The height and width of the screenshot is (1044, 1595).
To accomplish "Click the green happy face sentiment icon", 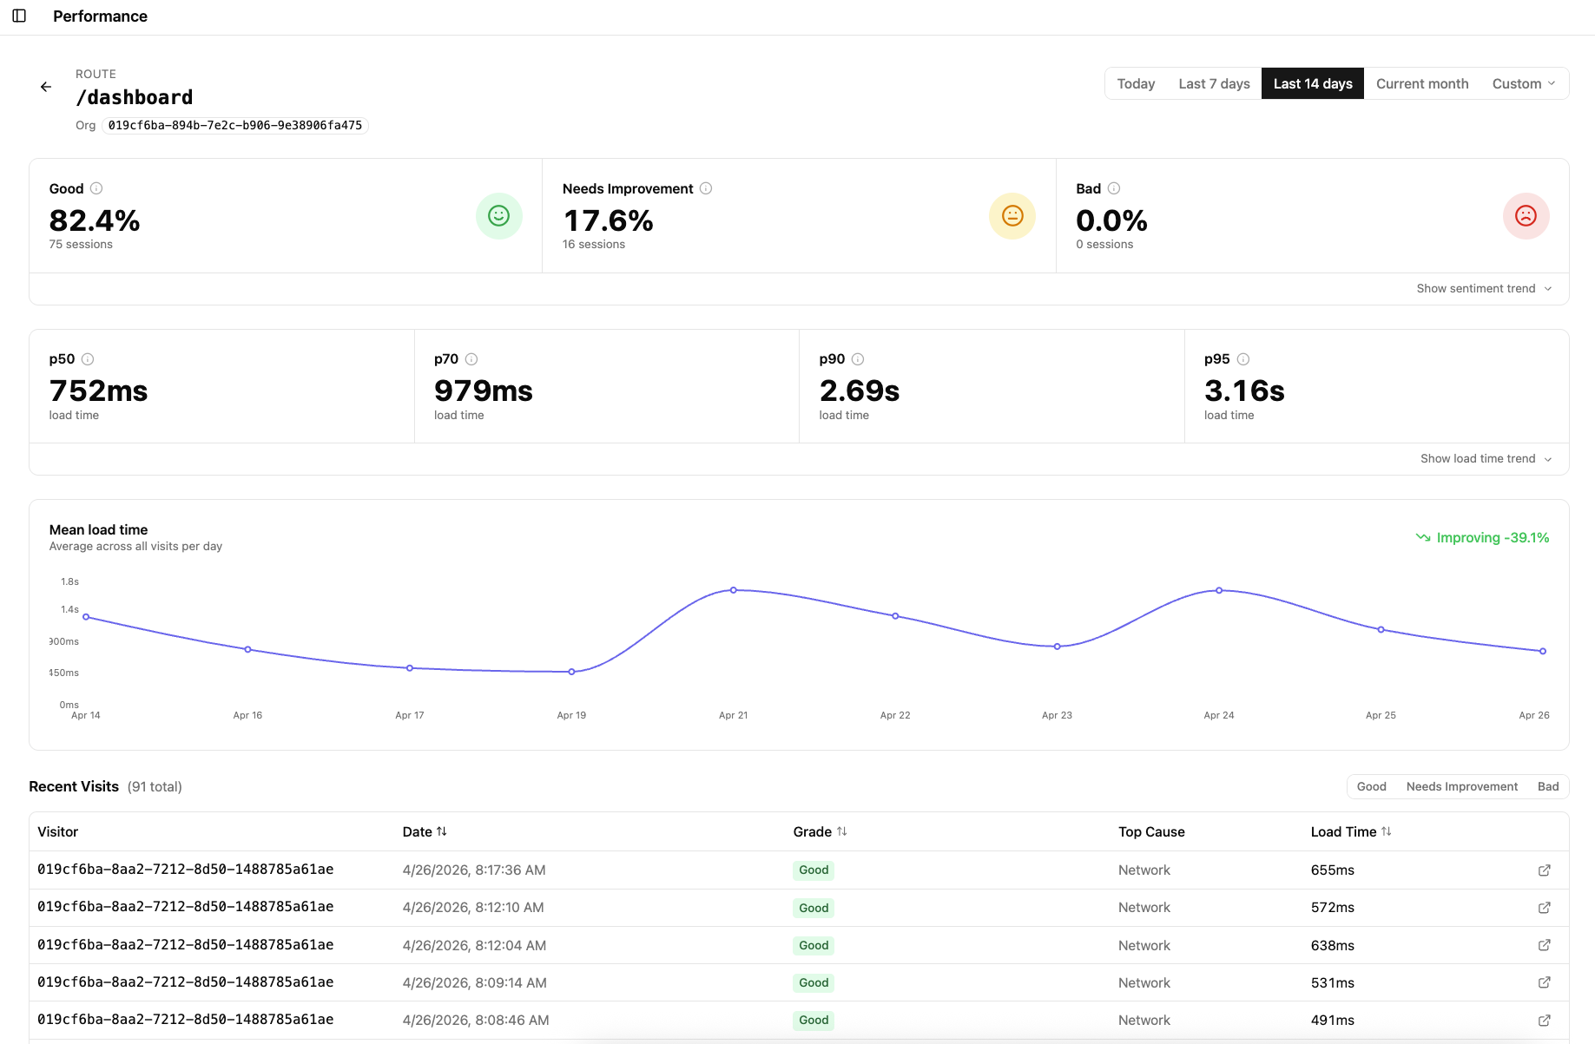I will click(x=498, y=216).
